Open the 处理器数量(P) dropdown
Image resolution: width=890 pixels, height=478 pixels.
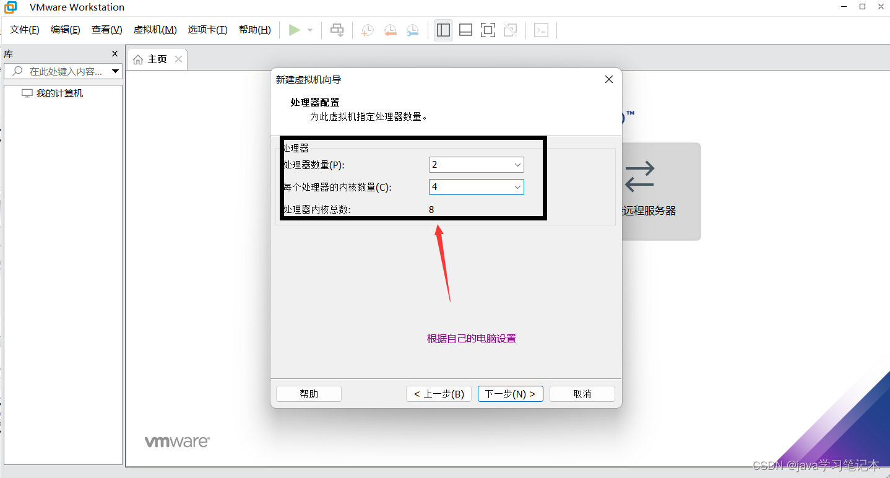477,164
